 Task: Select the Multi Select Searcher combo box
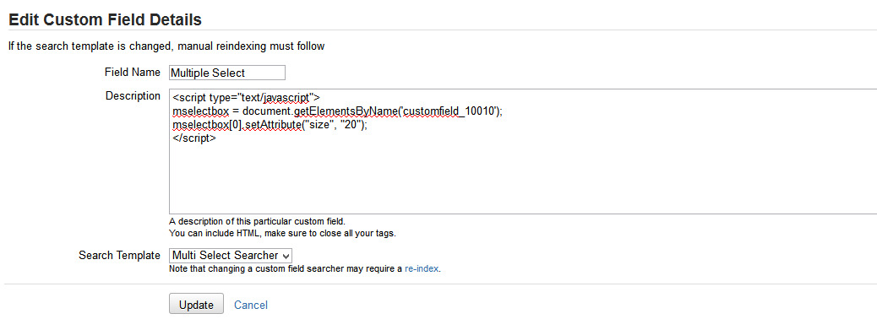[x=231, y=256]
